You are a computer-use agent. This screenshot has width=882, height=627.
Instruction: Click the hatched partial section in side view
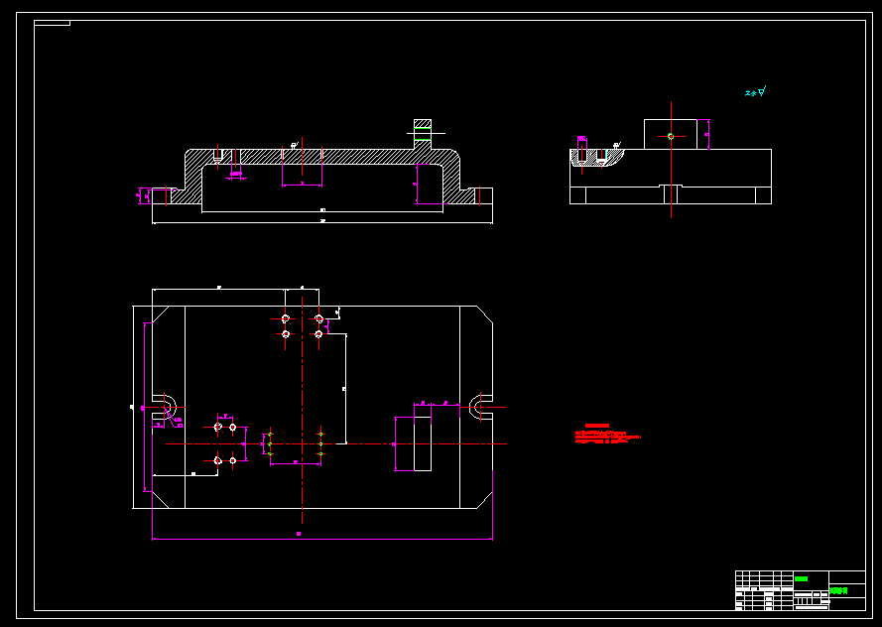point(597,158)
